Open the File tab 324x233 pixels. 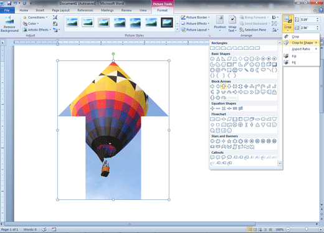point(7,10)
